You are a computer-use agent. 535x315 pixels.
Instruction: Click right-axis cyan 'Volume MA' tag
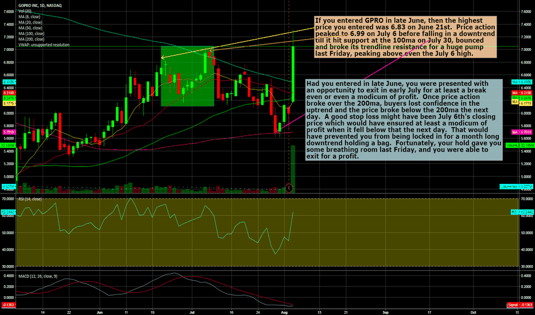[x=515, y=187]
